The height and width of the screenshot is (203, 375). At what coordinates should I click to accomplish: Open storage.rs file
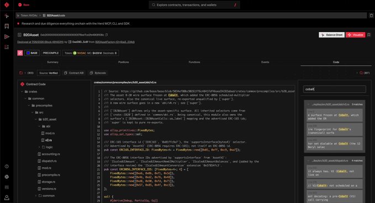coord(46,181)
